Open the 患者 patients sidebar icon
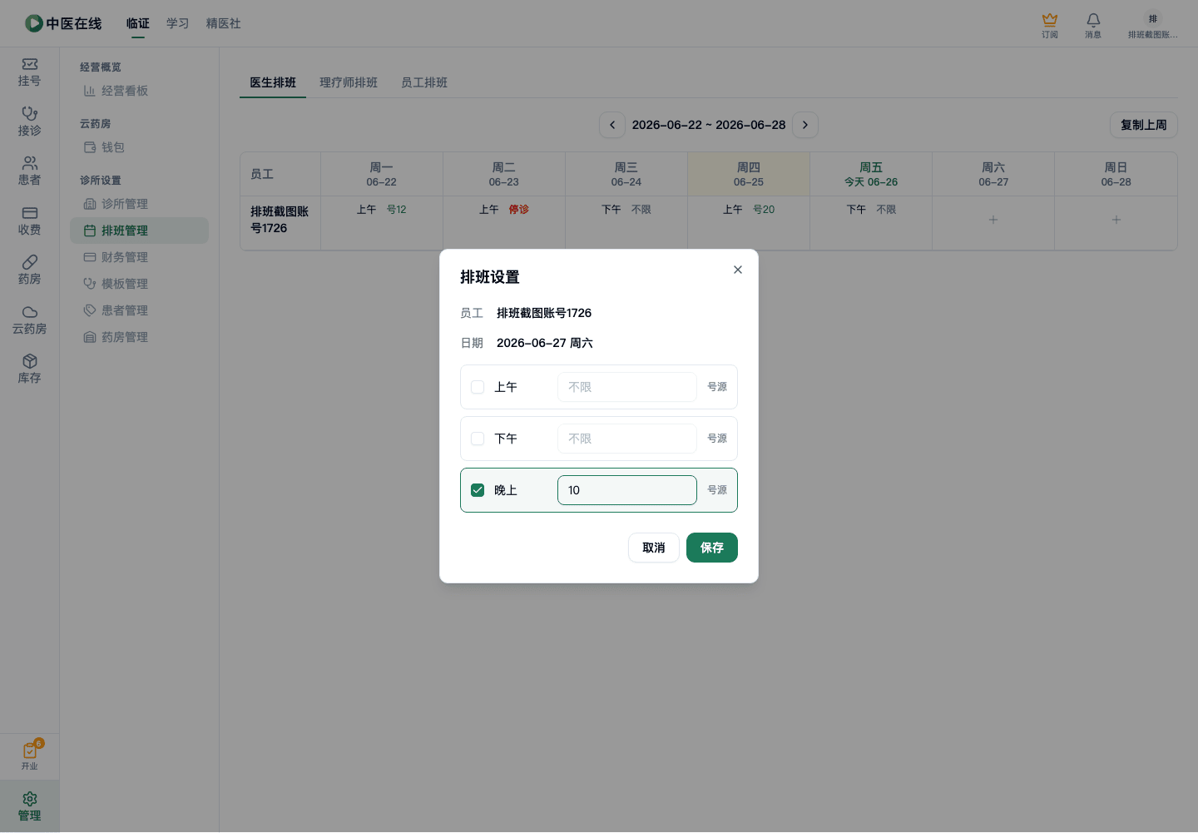 pyautogui.click(x=30, y=163)
